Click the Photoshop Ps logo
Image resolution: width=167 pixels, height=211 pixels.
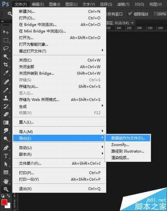(6, 4)
